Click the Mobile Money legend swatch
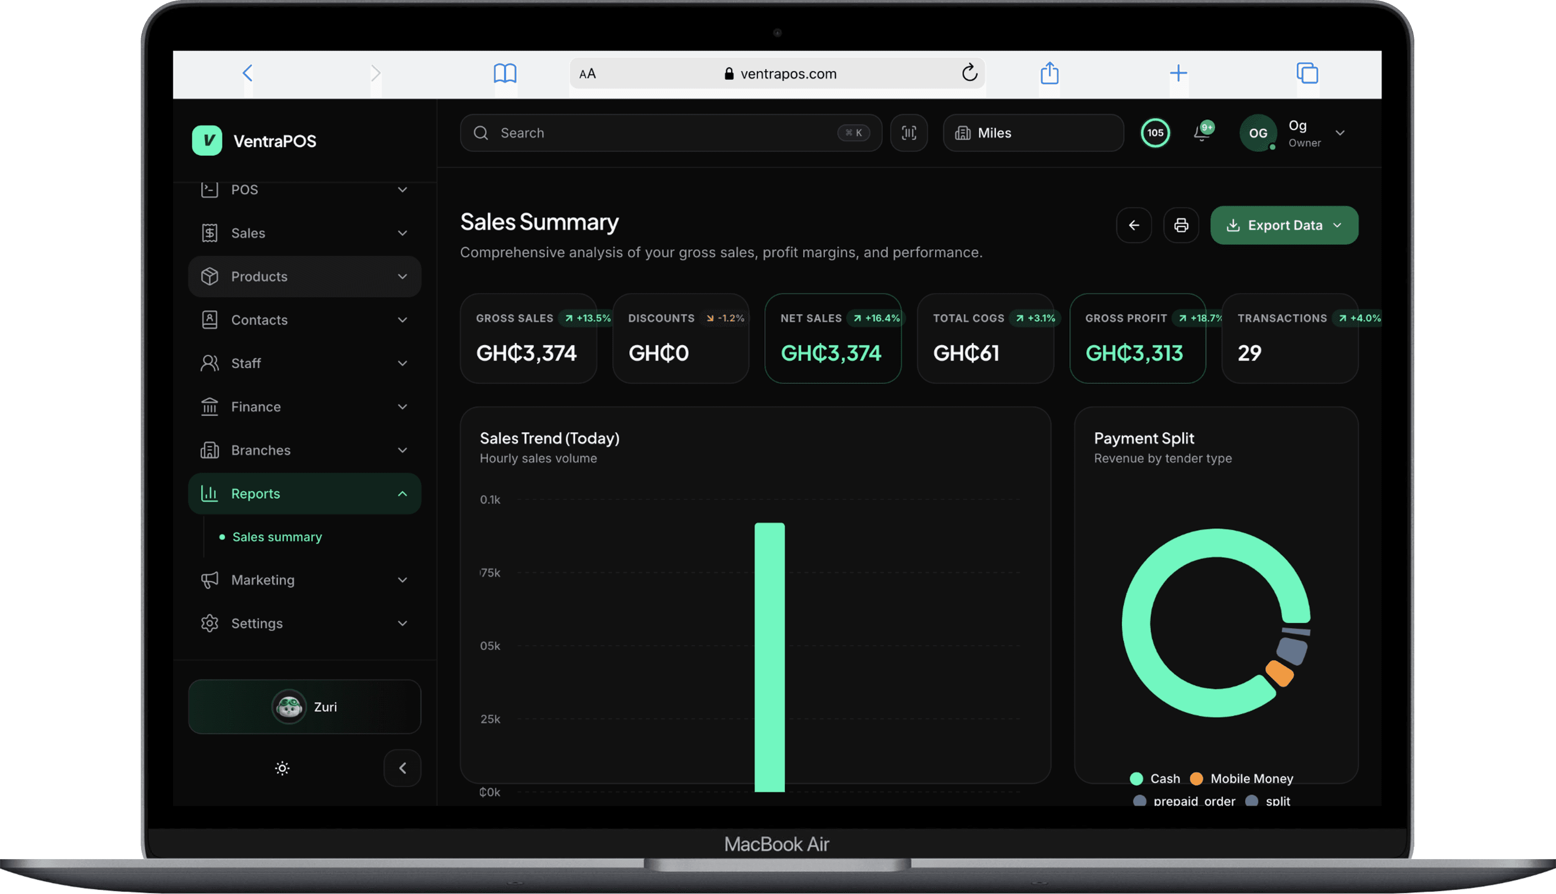 [x=1196, y=778]
